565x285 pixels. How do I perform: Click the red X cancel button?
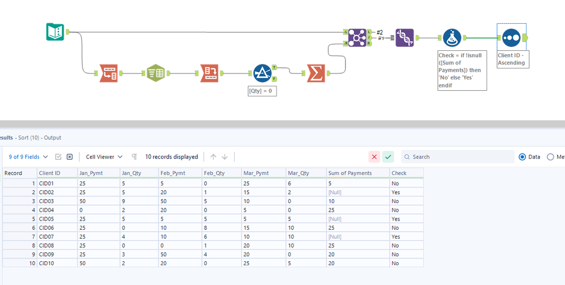tap(374, 157)
